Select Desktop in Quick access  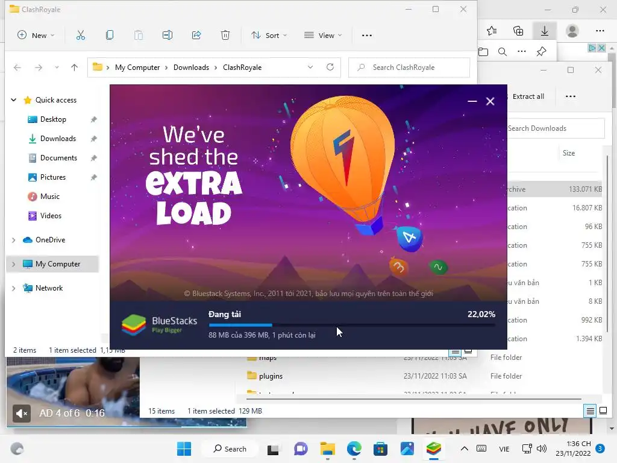[x=53, y=119]
